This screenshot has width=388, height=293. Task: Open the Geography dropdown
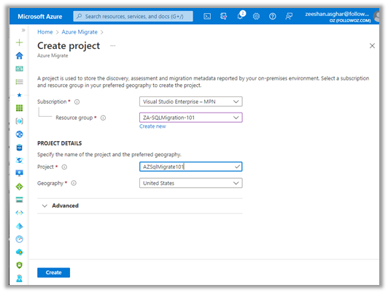[191, 183]
